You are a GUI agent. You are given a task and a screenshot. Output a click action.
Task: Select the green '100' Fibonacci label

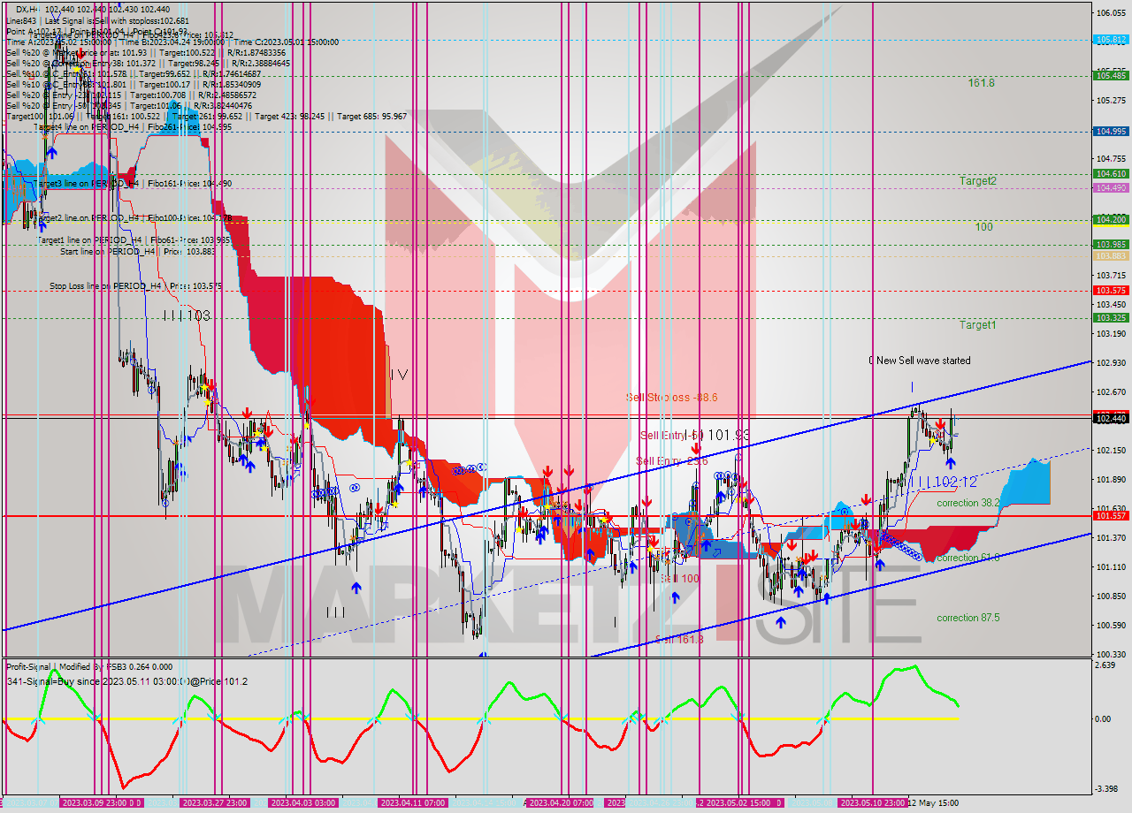point(983,226)
